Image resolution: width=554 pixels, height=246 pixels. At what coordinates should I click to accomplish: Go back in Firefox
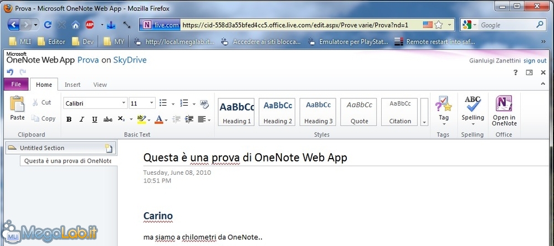click(13, 25)
